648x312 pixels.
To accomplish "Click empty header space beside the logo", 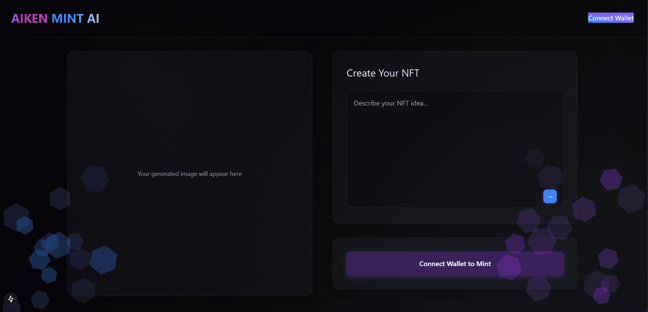I will point(306,18).
